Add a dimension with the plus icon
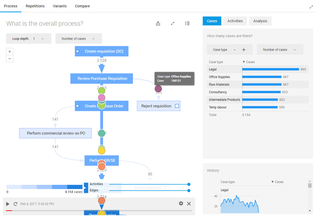Screen dimensions: 316x216 244,50
